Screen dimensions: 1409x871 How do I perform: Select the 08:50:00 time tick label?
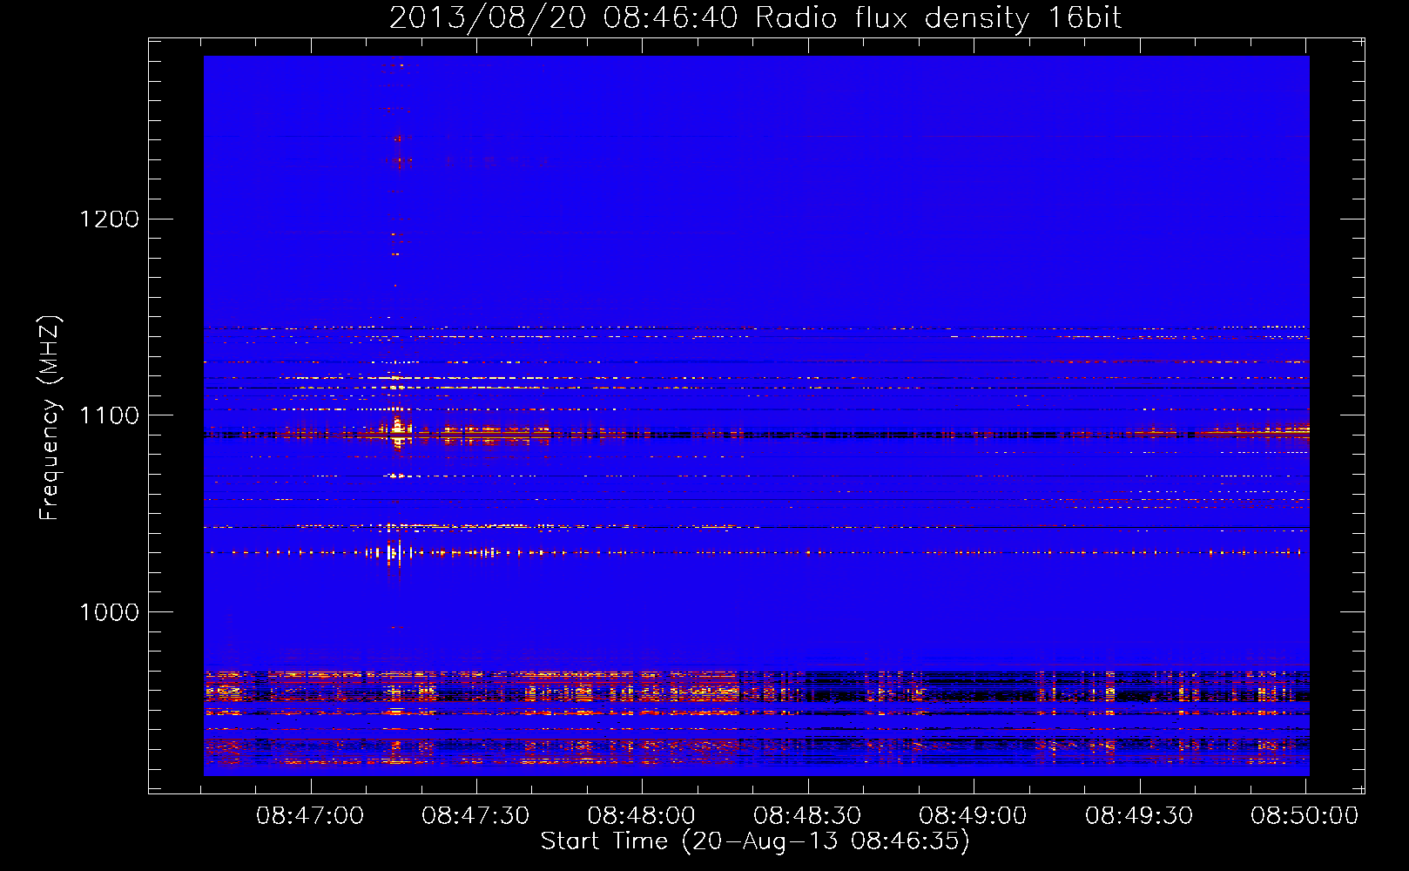1305,815
